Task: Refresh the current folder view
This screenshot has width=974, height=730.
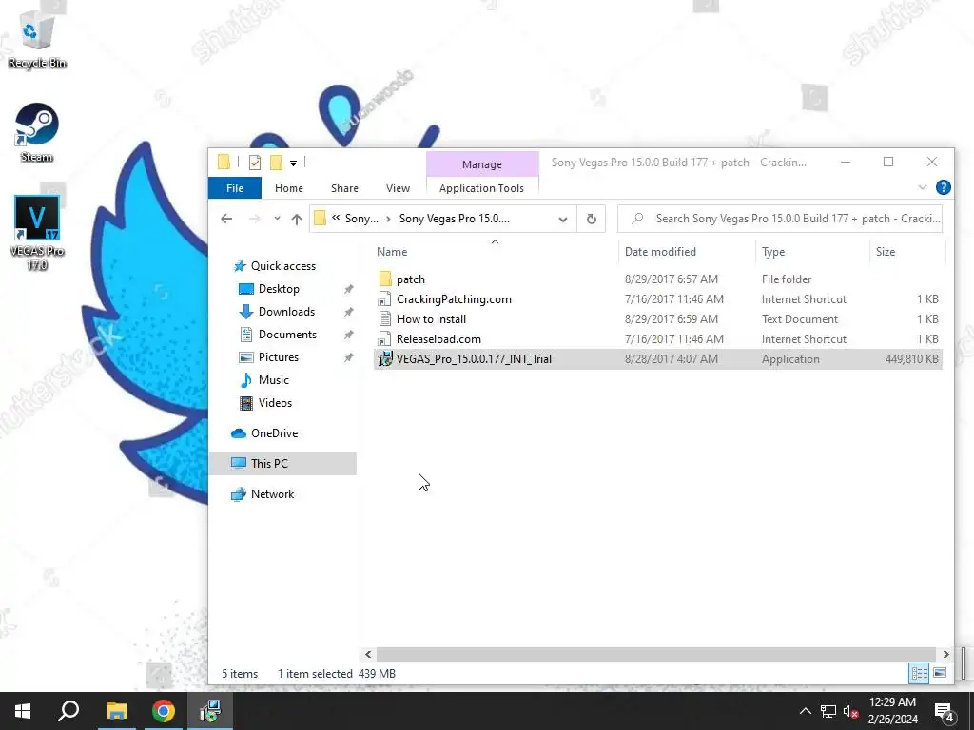Action: coord(592,220)
